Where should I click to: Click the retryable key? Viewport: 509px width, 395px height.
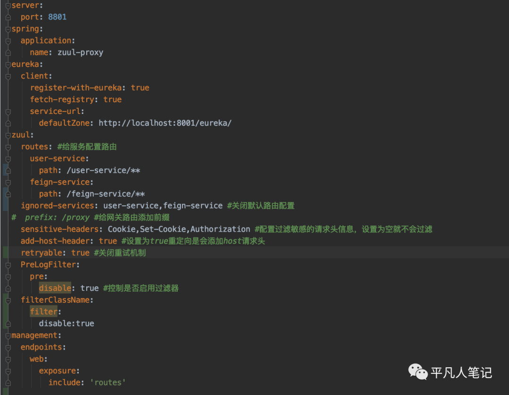coord(41,253)
